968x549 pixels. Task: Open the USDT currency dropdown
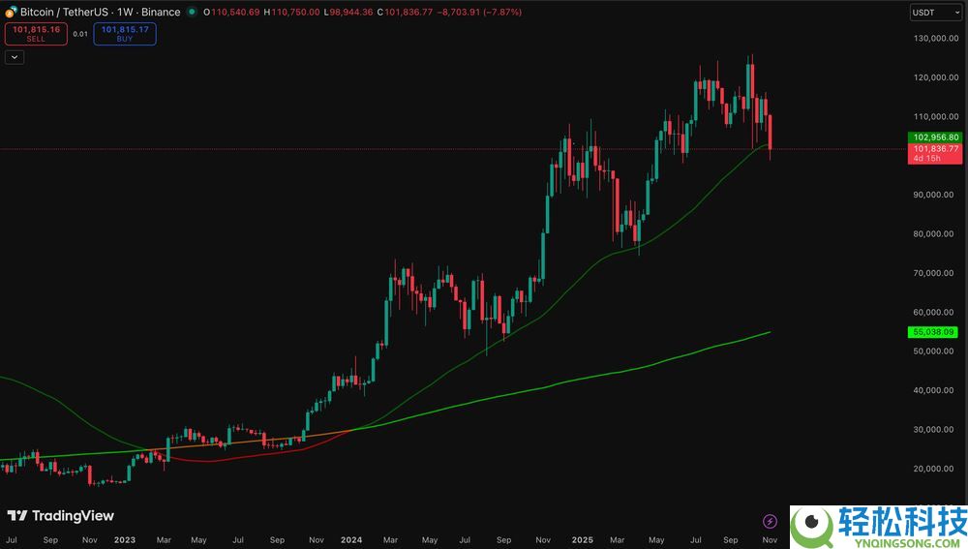(935, 13)
